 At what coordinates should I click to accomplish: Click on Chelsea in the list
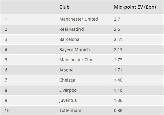(67, 80)
